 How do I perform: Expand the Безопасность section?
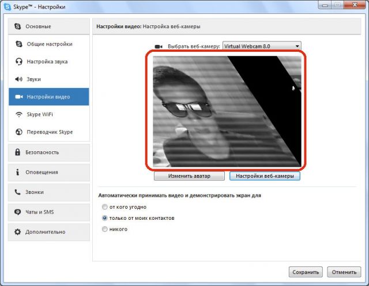pos(49,152)
